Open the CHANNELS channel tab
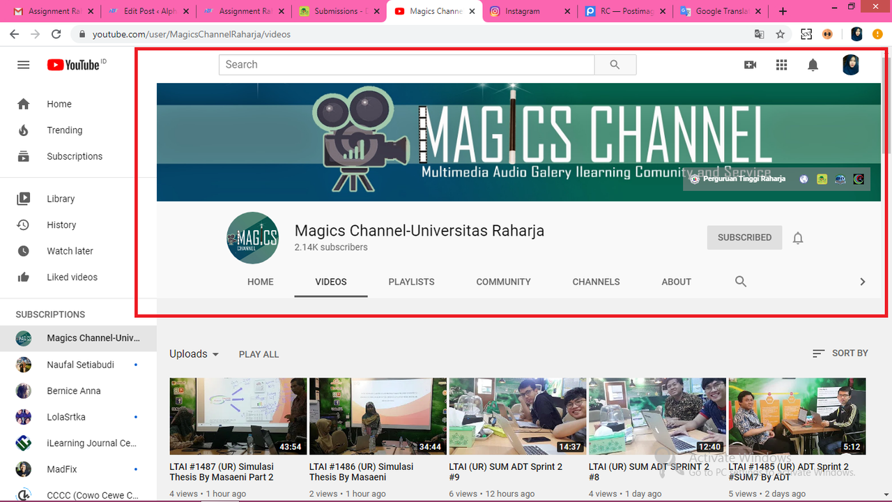Image resolution: width=892 pixels, height=502 pixels. pos(596,282)
